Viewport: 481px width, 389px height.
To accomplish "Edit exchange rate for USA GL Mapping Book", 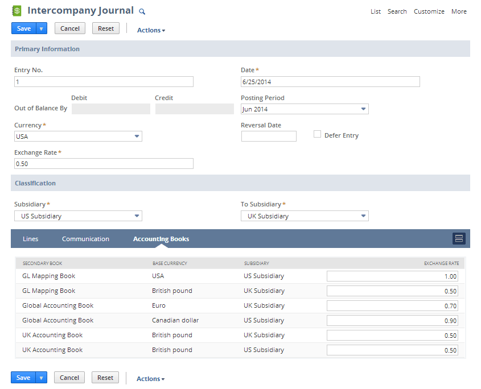I will click(392, 276).
